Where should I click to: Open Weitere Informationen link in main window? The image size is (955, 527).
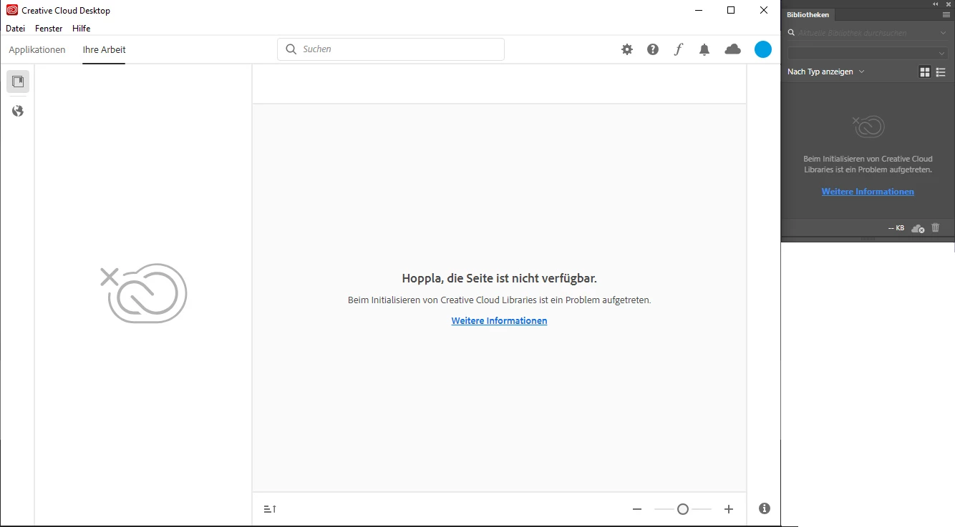click(x=499, y=321)
